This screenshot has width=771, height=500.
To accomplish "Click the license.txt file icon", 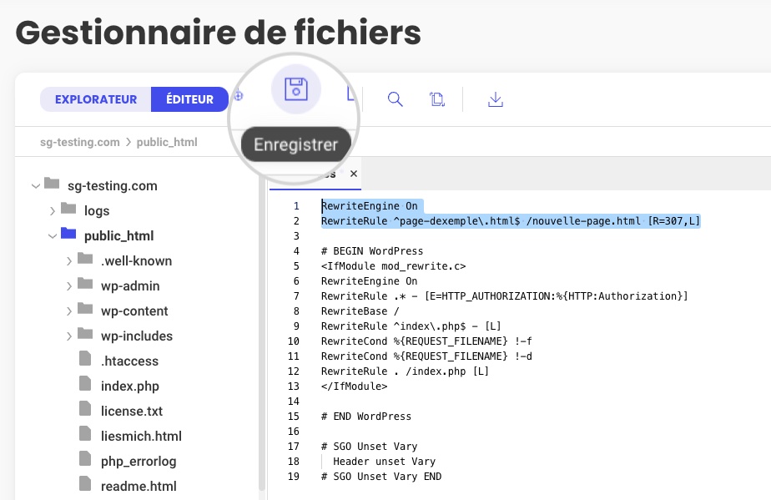I will coord(85,408).
